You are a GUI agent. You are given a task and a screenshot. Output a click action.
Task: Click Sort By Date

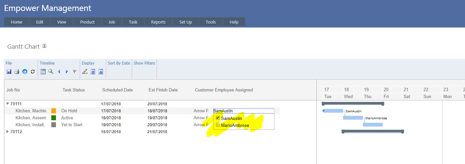point(119,63)
